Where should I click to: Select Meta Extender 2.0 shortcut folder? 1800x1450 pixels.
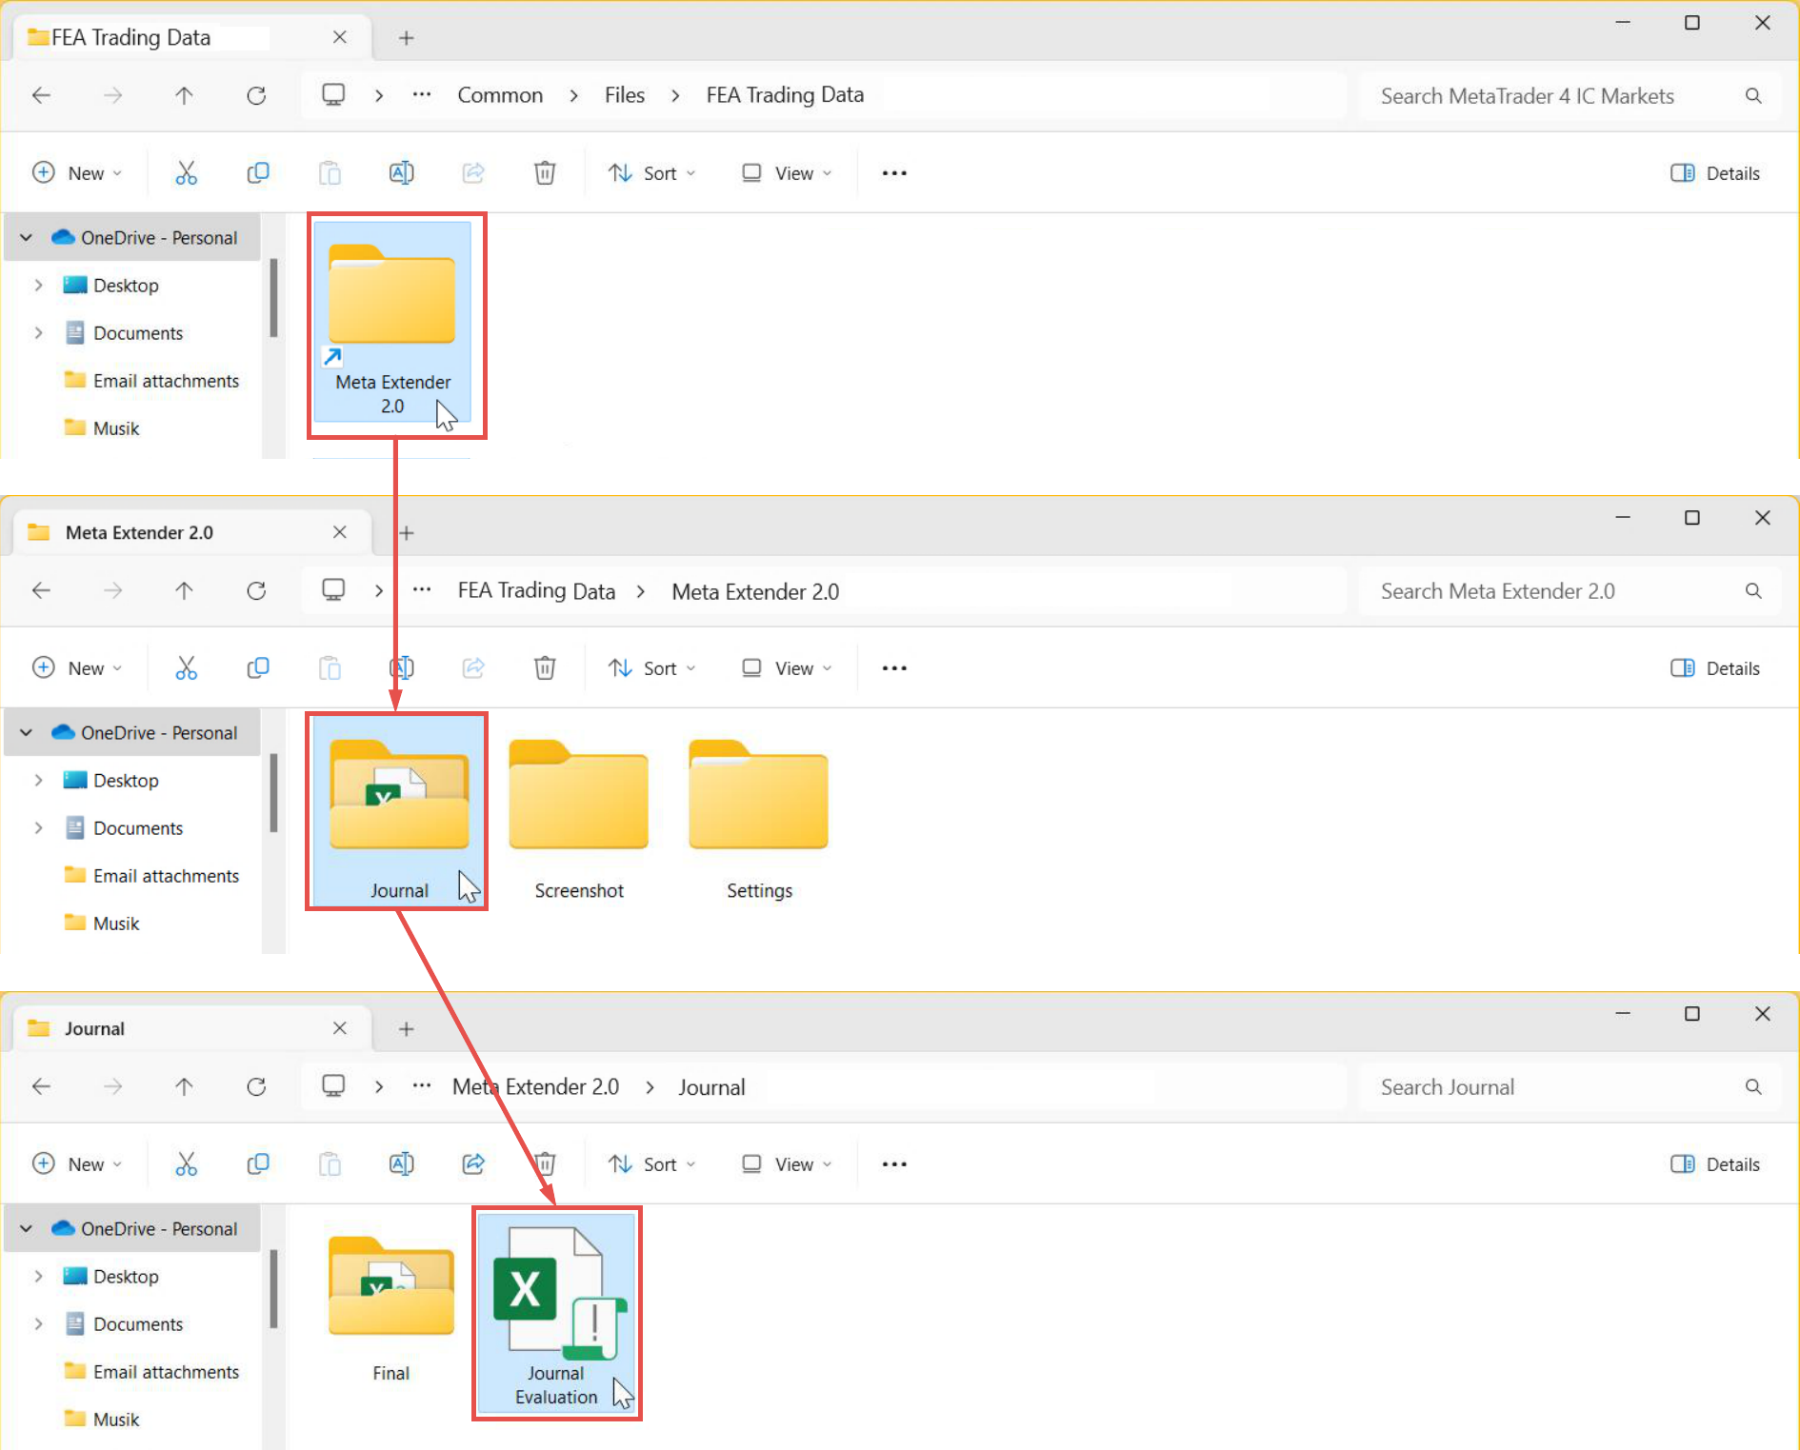pos(392,322)
